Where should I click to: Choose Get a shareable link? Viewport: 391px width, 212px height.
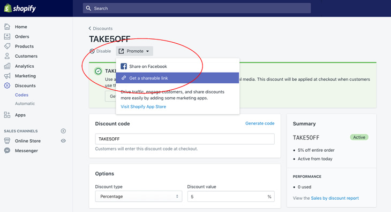click(x=177, y=78)
